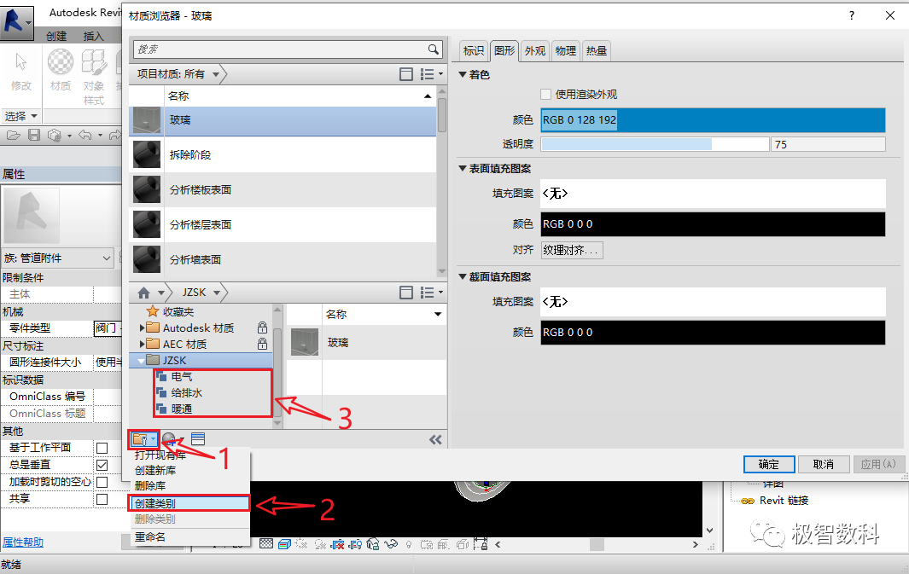Screen dimensions: 909x574
Task: Toggle library tree panel icon in JZSK bar
Action: click(x=406, y=293)
